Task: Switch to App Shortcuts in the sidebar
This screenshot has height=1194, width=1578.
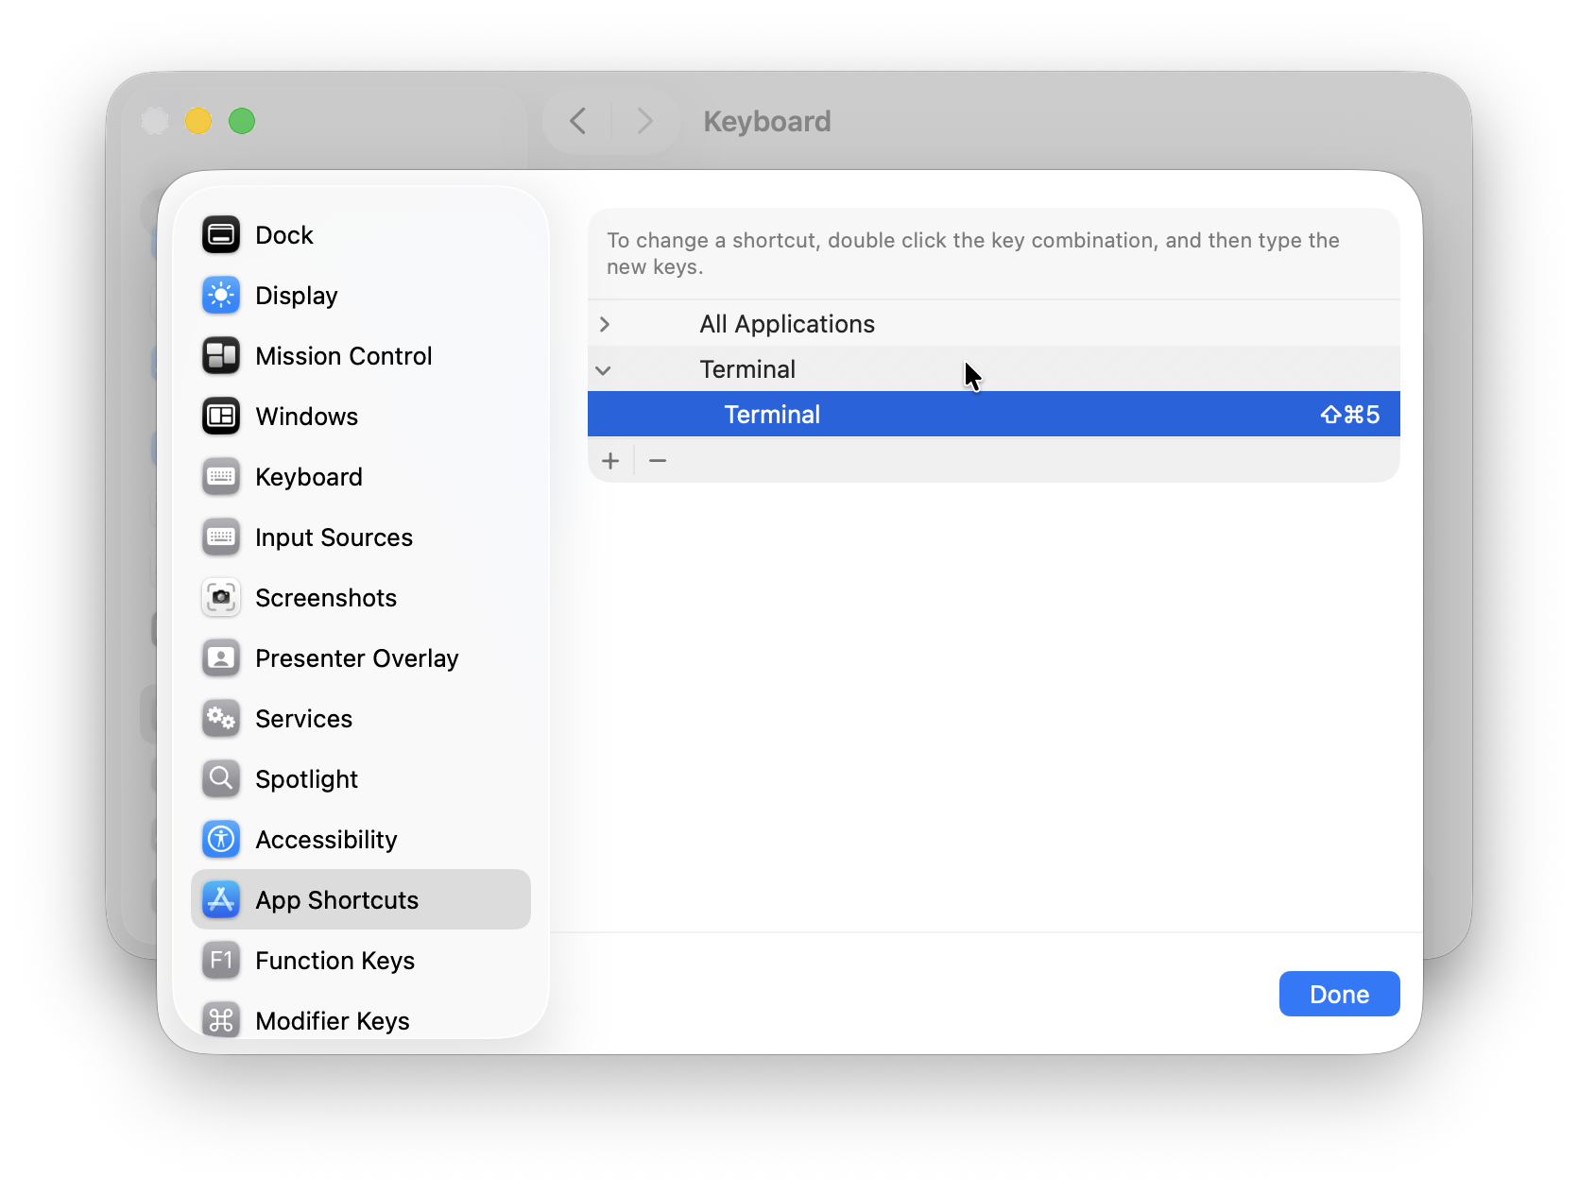Action: [x=337, y=899]
